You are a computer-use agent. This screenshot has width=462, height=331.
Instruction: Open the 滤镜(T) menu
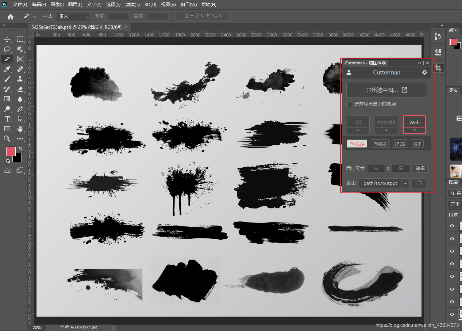(x=132, y=5)
